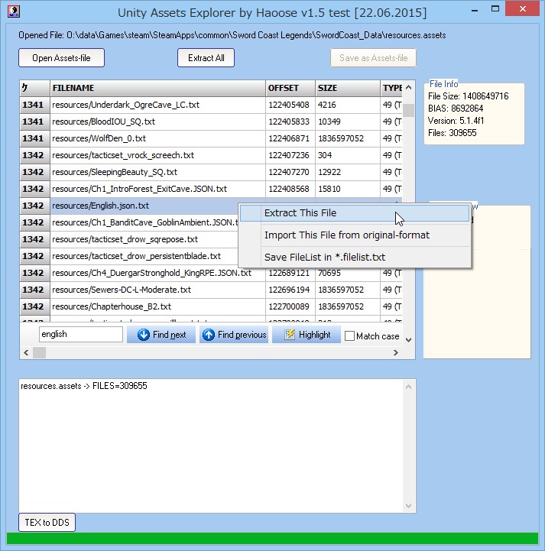Click size cell 12922
Screen dimensions: 545x551
pos(348,172)
